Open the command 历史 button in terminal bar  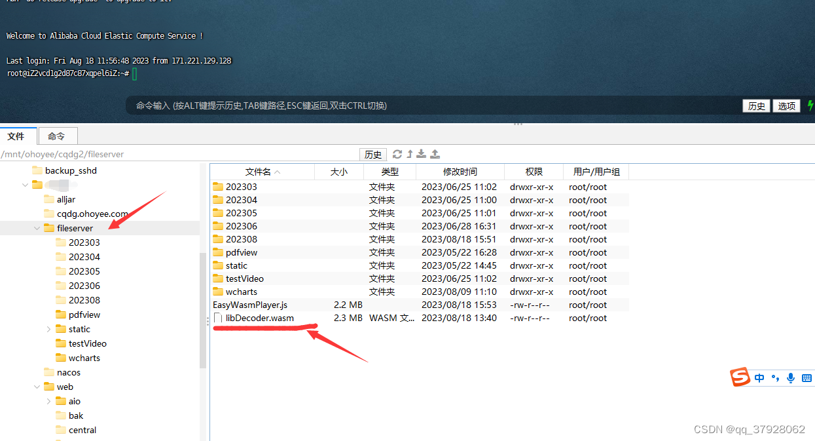coord(756,105)
